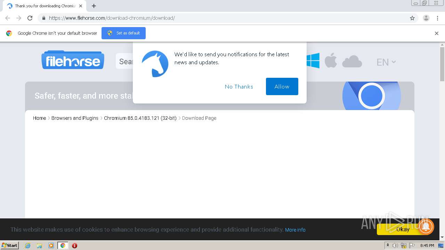This screenshot has width=445, height=250.
Task: Select the Windows platform icon
Action: tap(313, 61)
